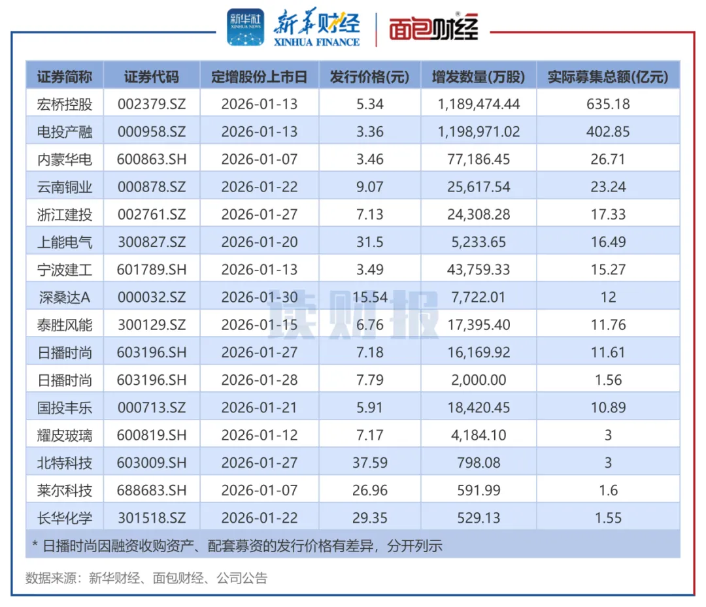The height and width of the screenshot is (607, 706).
Task: Click quantity cell 529.13
Action: (479, 518)
